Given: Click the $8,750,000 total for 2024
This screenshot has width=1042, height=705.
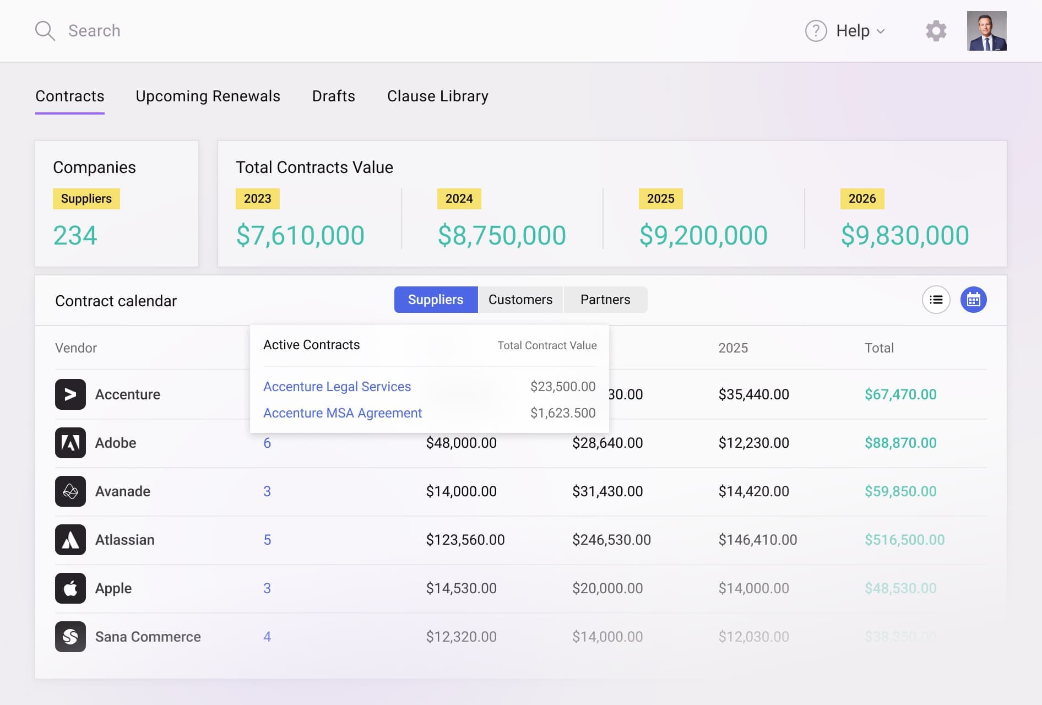Looking at the screenshot, I should tap(502, 236).
